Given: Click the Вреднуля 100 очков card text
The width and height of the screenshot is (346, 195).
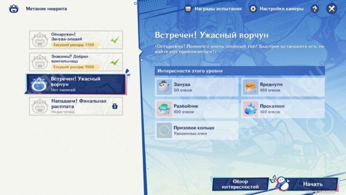Looking at the screenshot, I should pyautogui.click(x=271, y=87).
